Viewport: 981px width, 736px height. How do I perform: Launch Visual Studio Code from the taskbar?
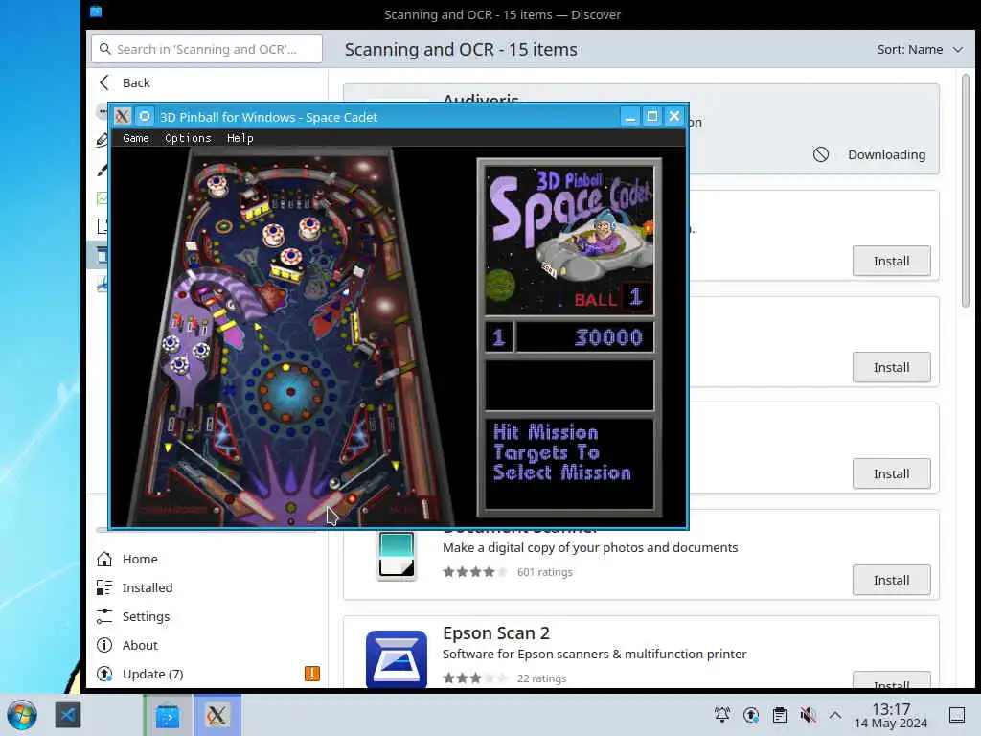(x=68, y=715)
